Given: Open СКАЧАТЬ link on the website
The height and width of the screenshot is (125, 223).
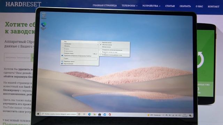Looking at the screenshot, I should [185, 6].
